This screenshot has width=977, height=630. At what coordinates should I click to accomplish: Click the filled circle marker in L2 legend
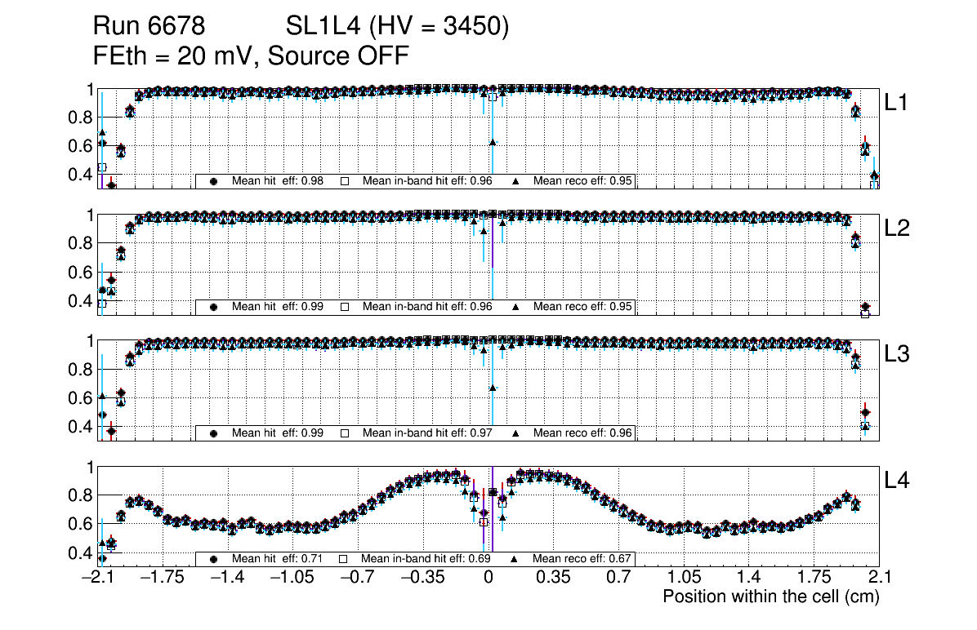pos(214,307)
